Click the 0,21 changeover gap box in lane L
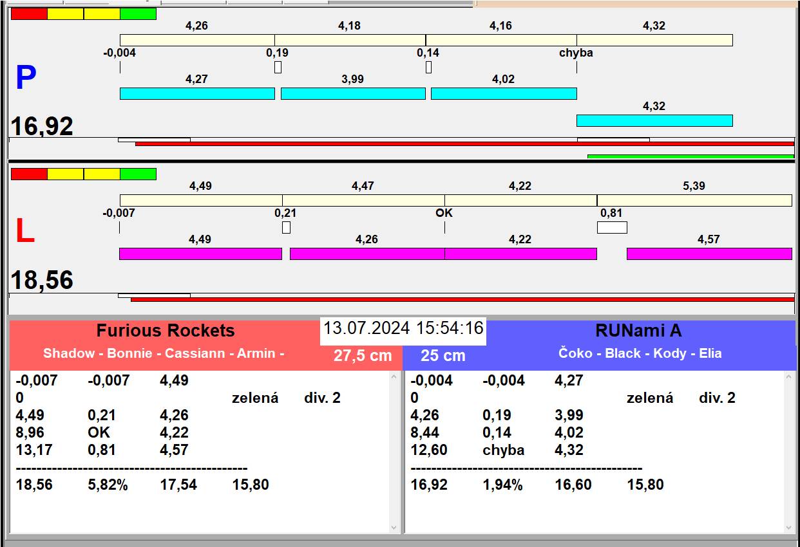The width and height of the screenshot is (800, 547). click(x=286, y=227)
